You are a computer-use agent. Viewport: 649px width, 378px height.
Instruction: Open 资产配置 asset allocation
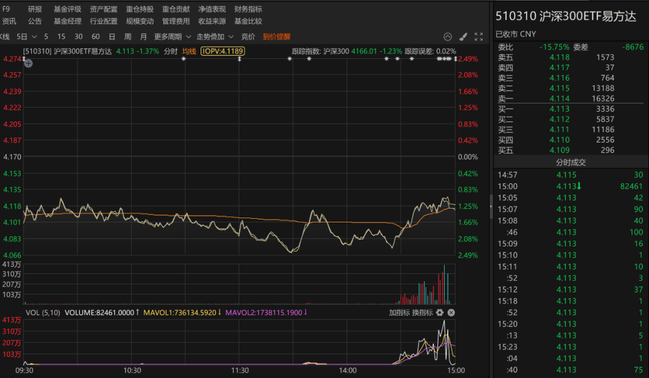[103, 9]
